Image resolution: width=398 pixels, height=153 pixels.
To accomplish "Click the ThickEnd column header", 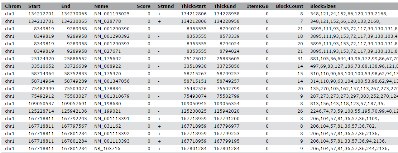I will pos(225,6).
